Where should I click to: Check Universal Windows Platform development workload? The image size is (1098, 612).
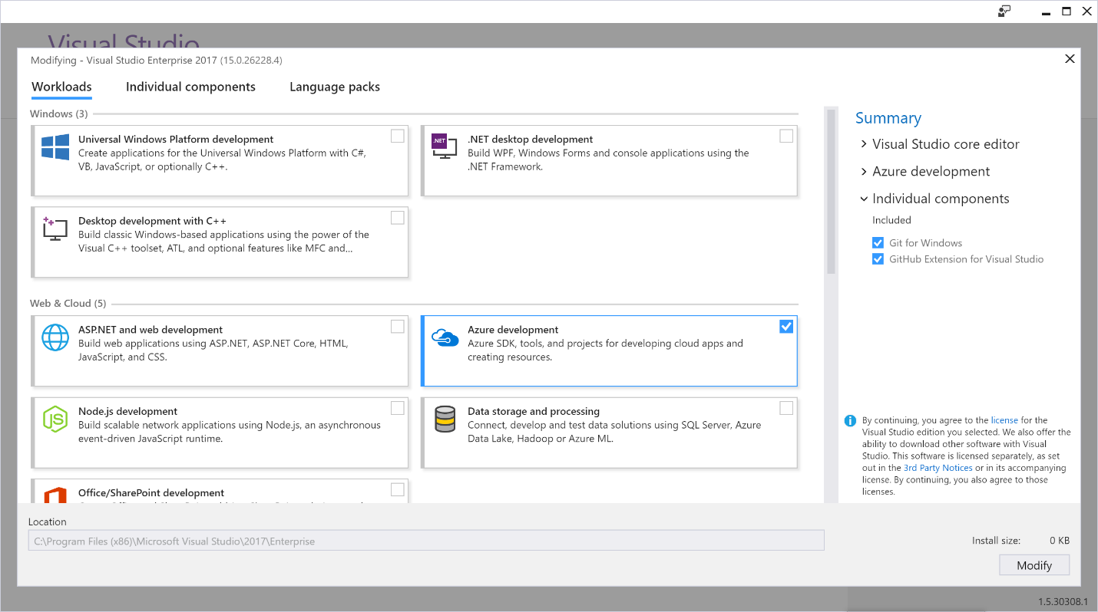(397, 136)
